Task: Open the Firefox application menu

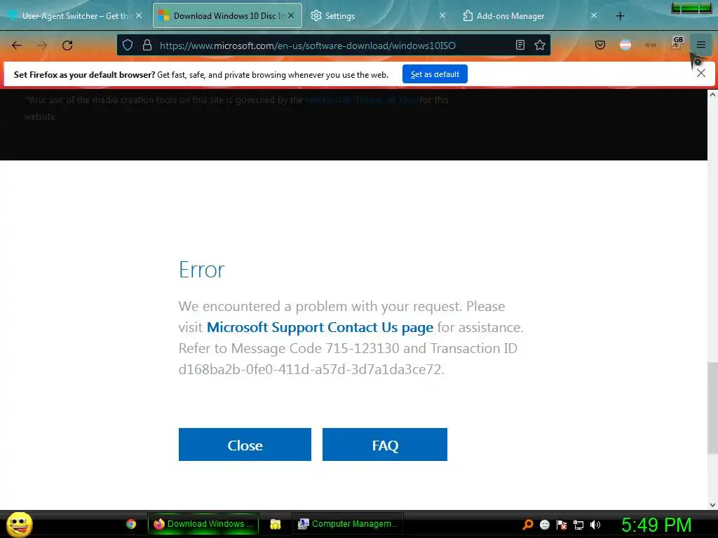Action: (x=701, y=44)
